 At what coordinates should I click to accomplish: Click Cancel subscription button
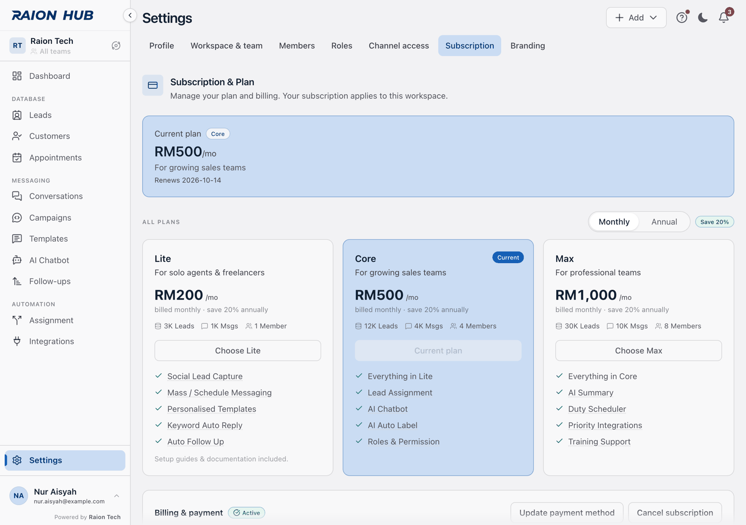(675, 513)
